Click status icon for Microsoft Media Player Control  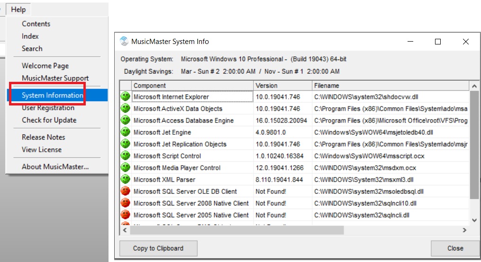pos(125,167)
